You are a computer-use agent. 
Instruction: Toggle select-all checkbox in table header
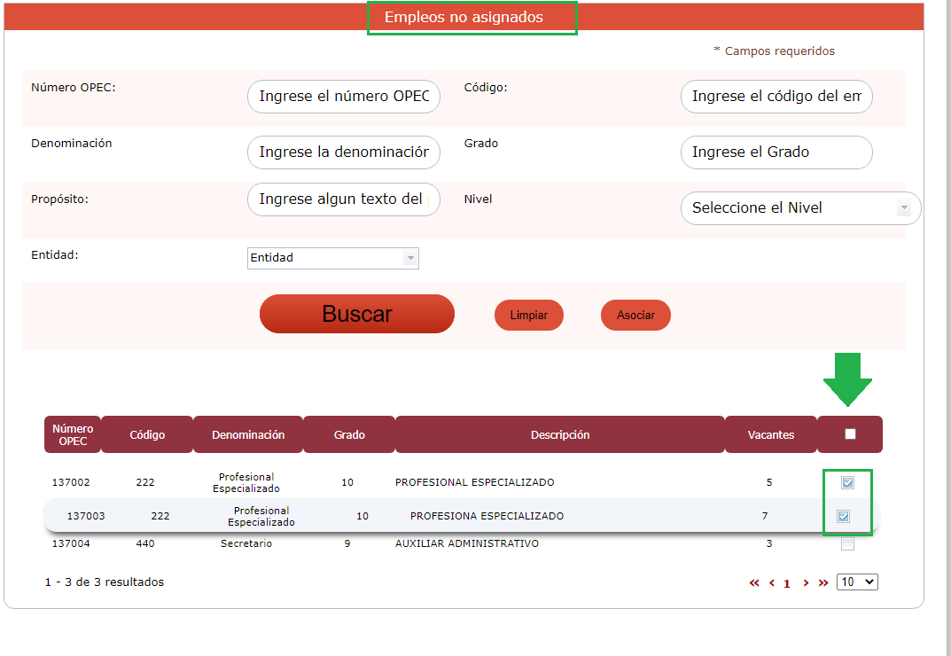click(x=851, y=434)
